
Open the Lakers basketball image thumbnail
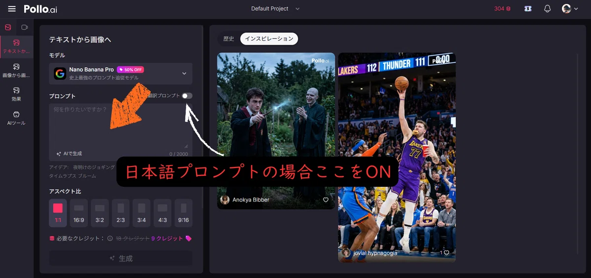397,157
